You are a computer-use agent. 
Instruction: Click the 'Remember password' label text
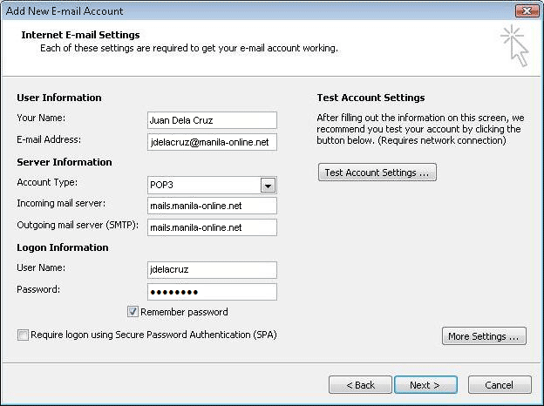point(184,312)
